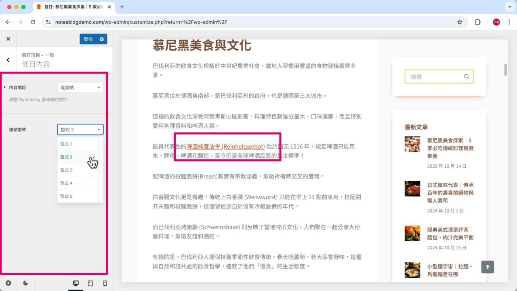The height and width of the screenshot is (291, 517).
Task: Click inside the 搜尋 search field
Action: pyautogui.click(x=432, y=76)
